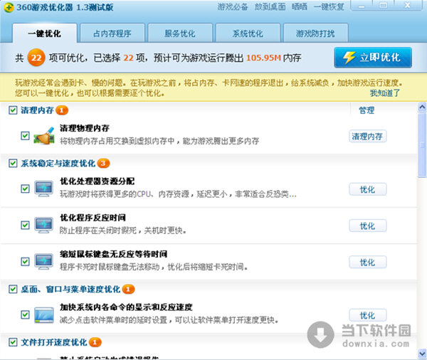
Task: Click the 放到桌面 title bar link
Action: pos(270,7)
